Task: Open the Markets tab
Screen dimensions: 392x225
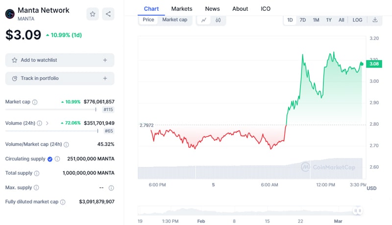Action: tap(182, 9)
